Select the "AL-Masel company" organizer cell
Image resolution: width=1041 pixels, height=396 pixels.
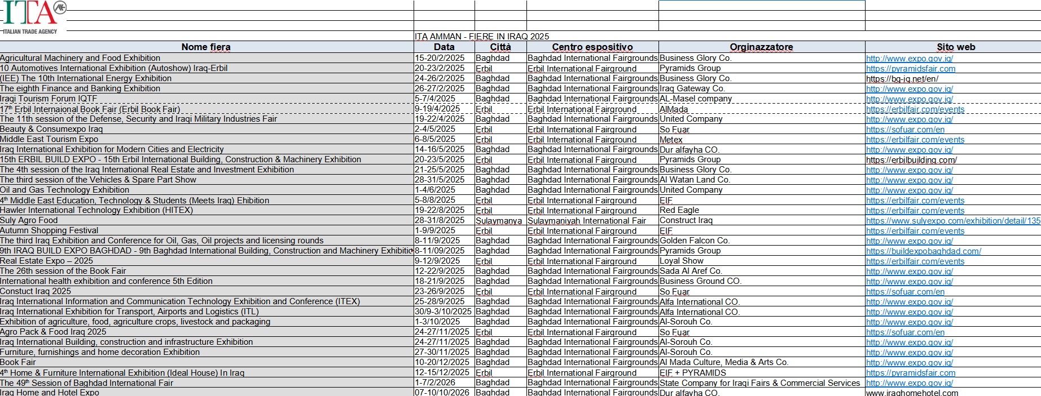pos(762,99)
